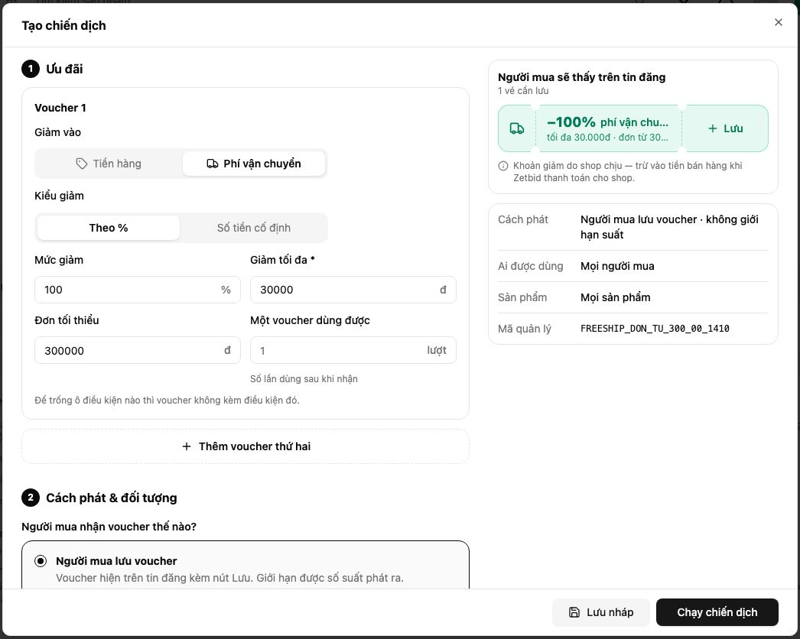Screen dimensions: 800x639
Task: Select the Phí vận chuyển discount target
Action: [x=254, y=164]
